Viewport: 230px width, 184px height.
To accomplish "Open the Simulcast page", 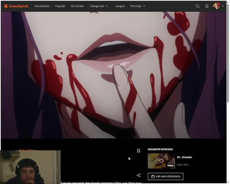I will [x=77, y=6].
